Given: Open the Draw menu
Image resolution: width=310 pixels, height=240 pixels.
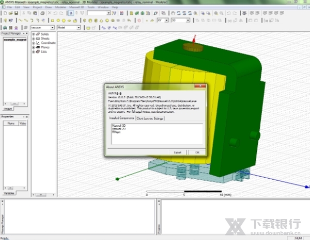Looking at the screenshot, I should 48,7.
